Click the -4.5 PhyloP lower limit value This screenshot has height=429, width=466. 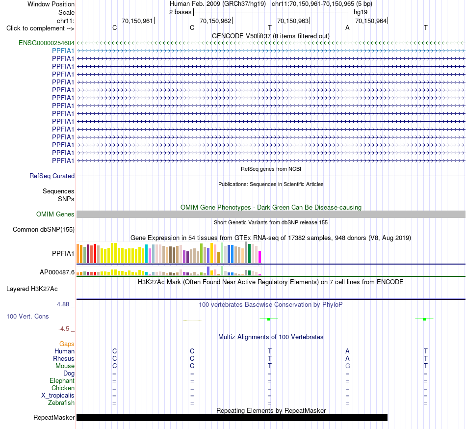pyautogui.click(x=64, y=329)
